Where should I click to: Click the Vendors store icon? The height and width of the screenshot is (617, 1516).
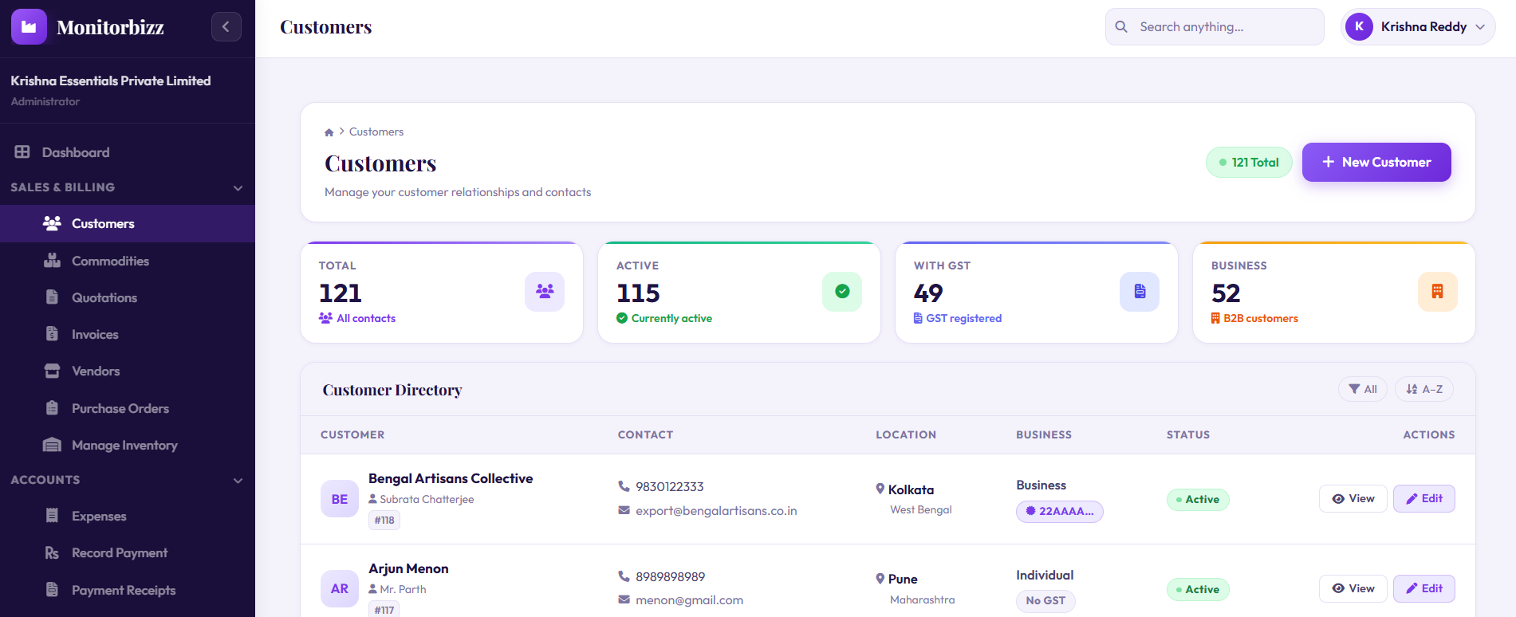[52, 371]
